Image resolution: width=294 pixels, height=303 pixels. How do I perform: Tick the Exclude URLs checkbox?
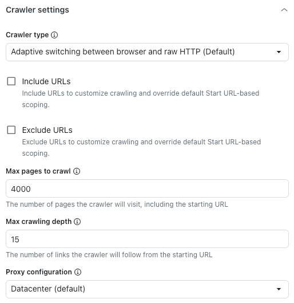(11, 130)
